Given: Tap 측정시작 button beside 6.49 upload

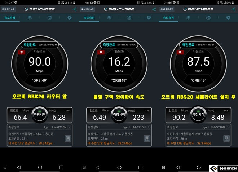Looking at the screenshot, I should (x=119, y=114).
